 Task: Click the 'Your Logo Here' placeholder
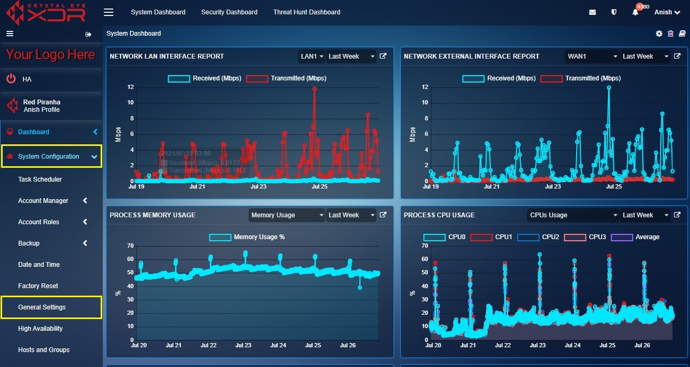click(x=51, y=55)
